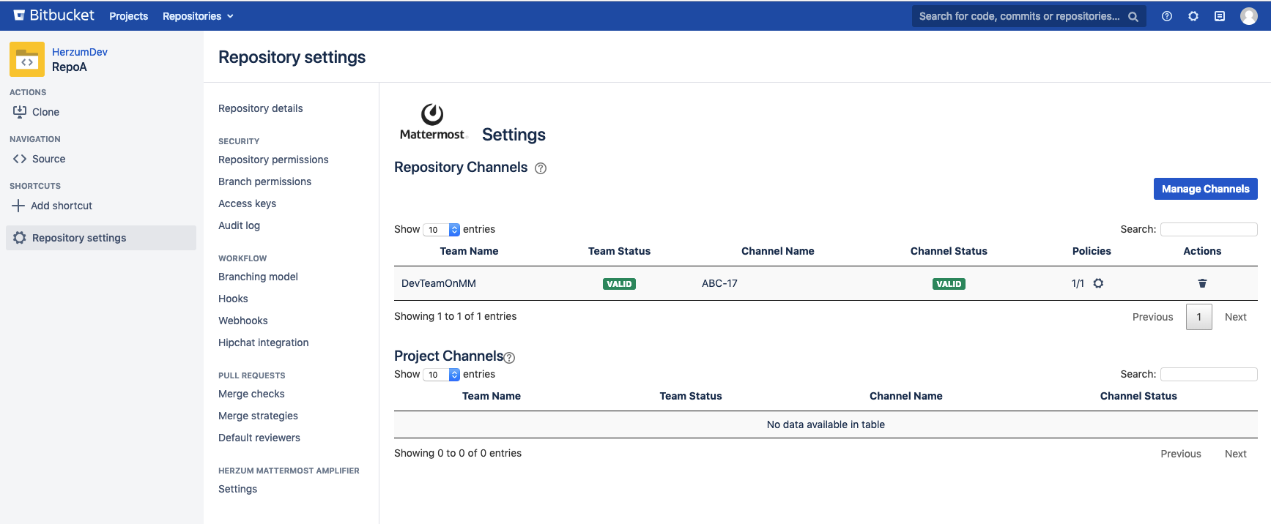Image resolution: width=1271 pixels, height=524 pixels.
Task: Open Herzum Mattermost Amplifier Settings
Action: (237, 489)
